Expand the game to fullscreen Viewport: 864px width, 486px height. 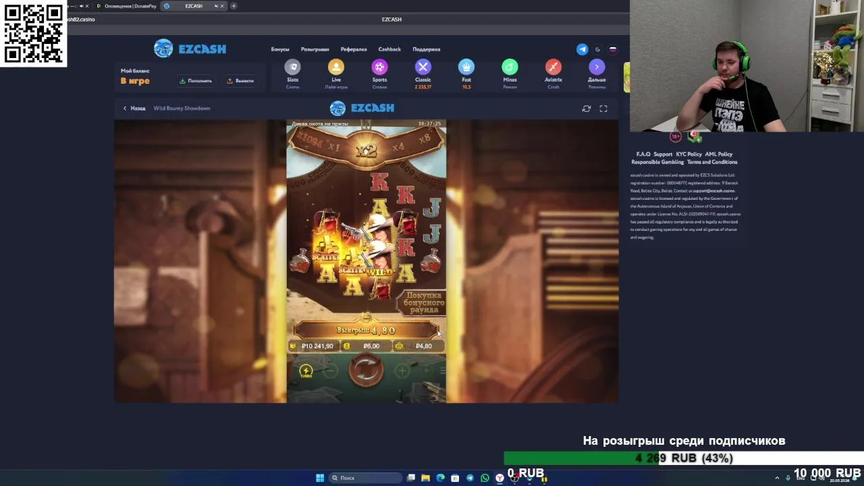coord(603,108)
